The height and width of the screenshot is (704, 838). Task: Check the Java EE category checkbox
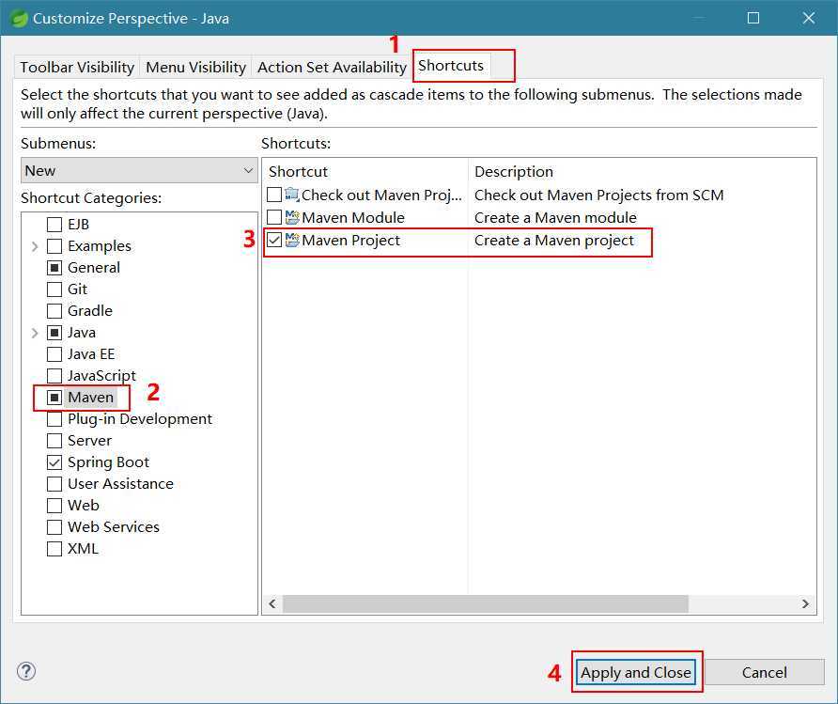pos(54,353)
